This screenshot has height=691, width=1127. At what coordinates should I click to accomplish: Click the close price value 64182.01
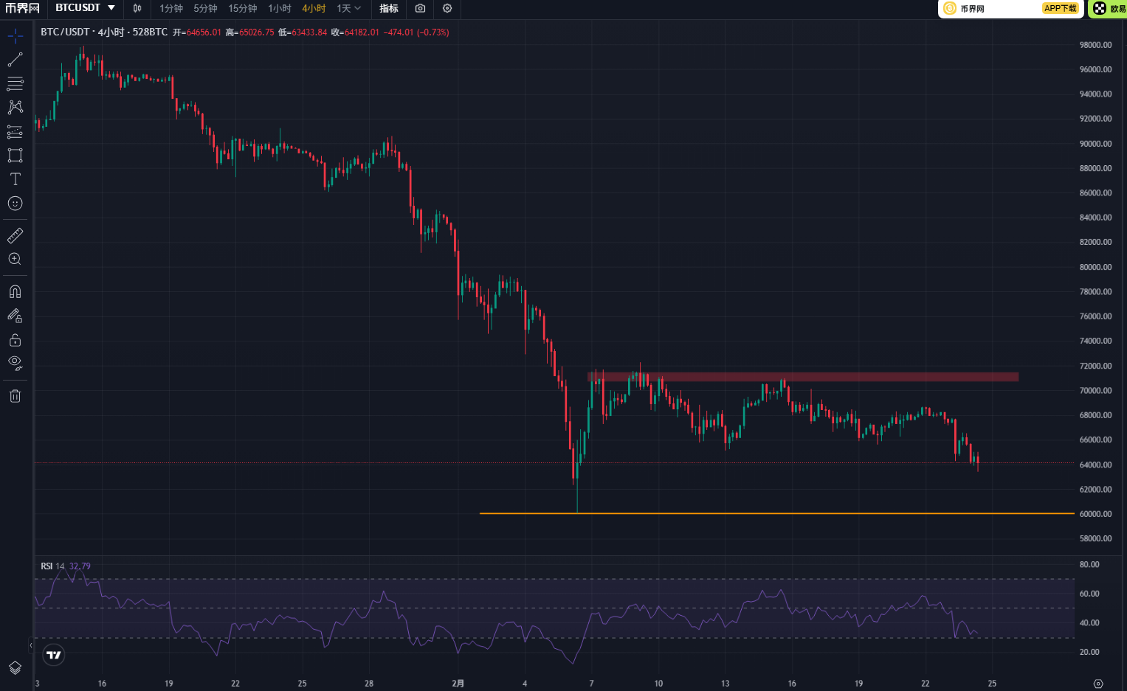[x=362, y=32]
